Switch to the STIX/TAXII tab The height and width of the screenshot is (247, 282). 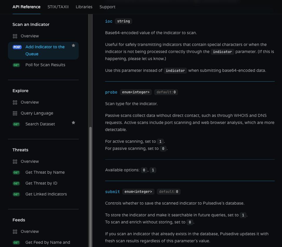click(x=58, y=7)
